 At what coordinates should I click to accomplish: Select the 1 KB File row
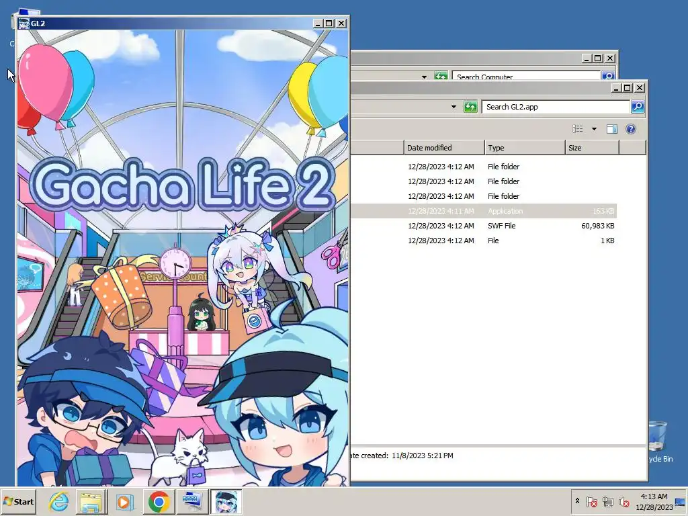pos(484,241)
